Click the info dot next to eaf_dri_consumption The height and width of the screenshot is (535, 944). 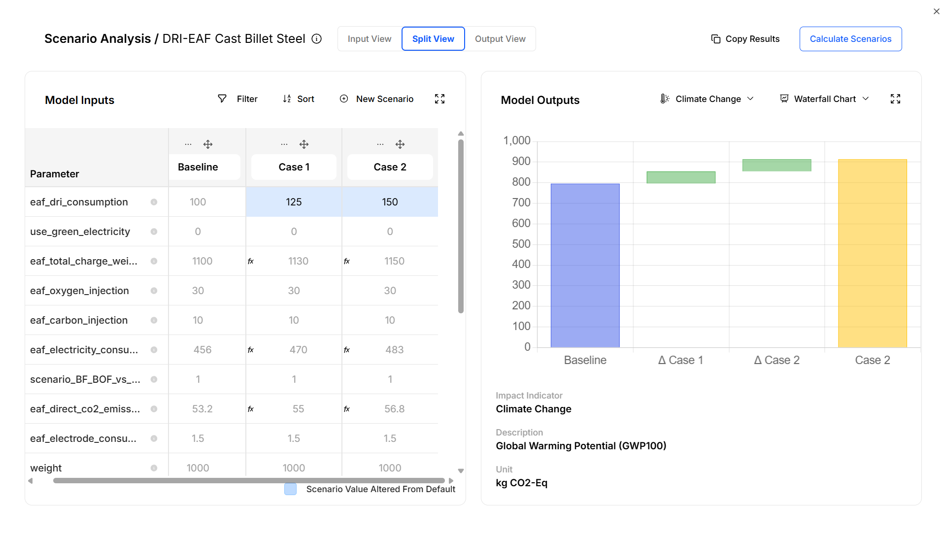pos(154,202)
